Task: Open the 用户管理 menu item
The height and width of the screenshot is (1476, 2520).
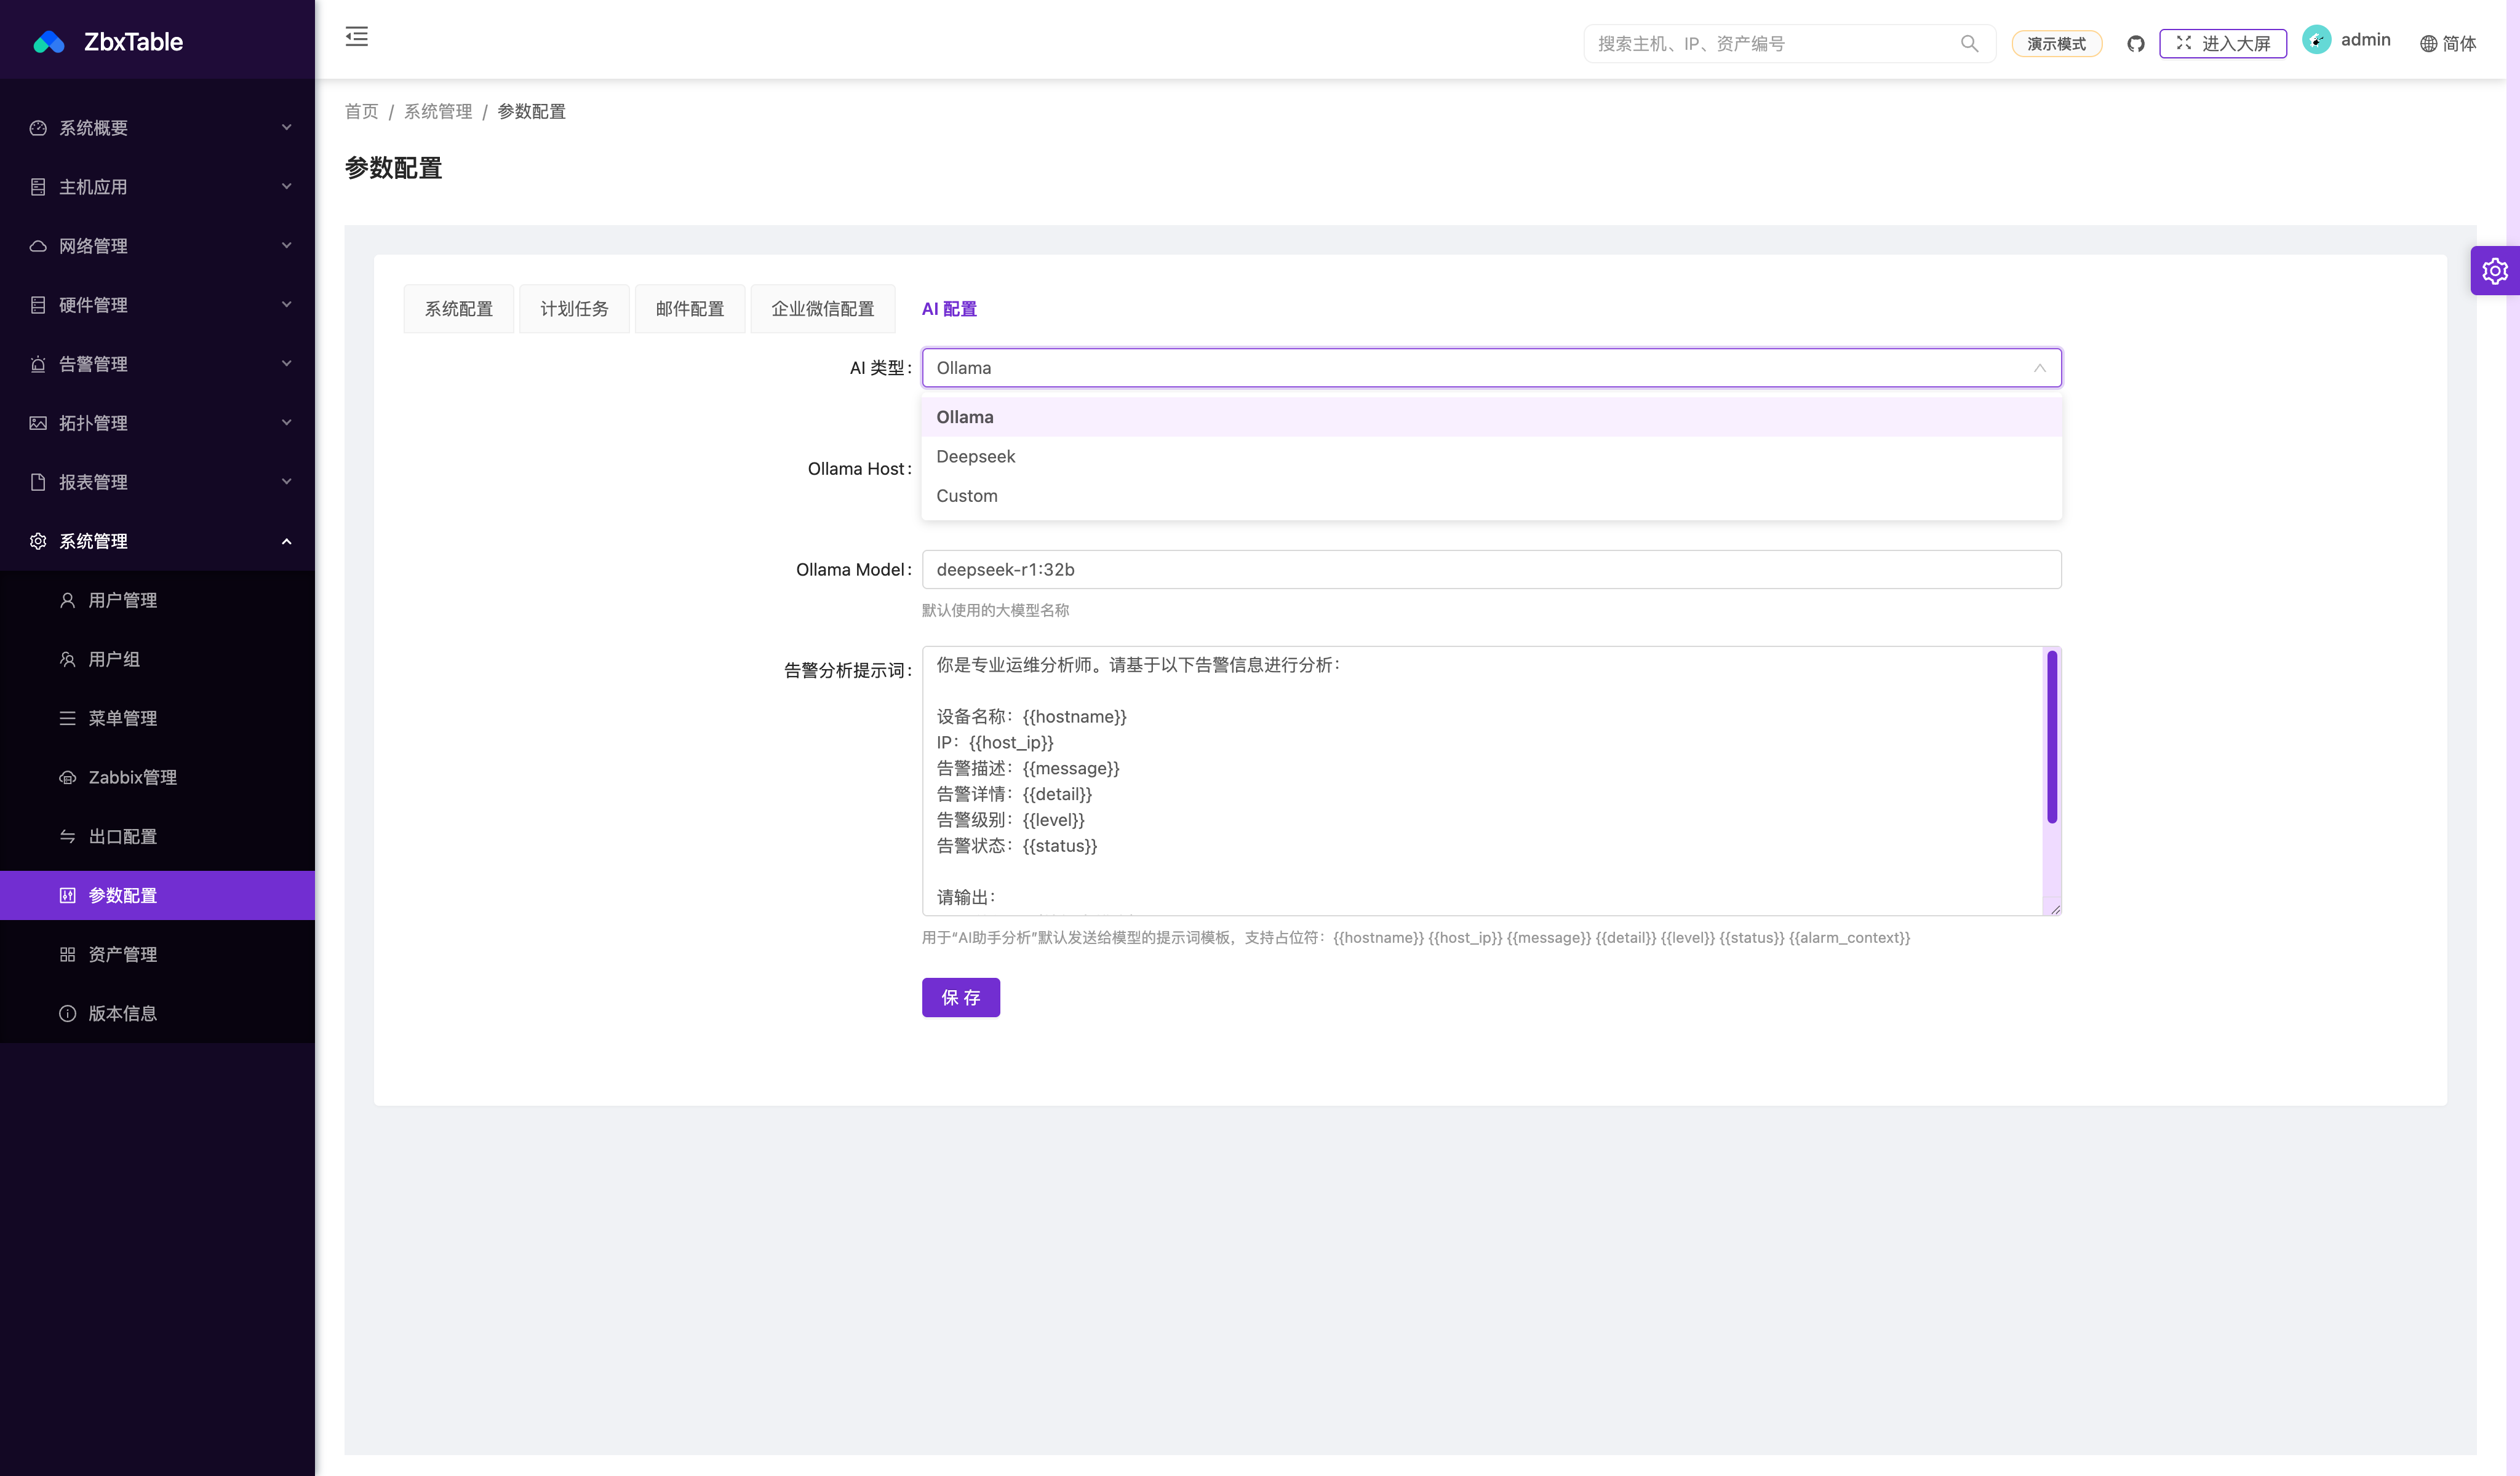Action: coord(157,600)
